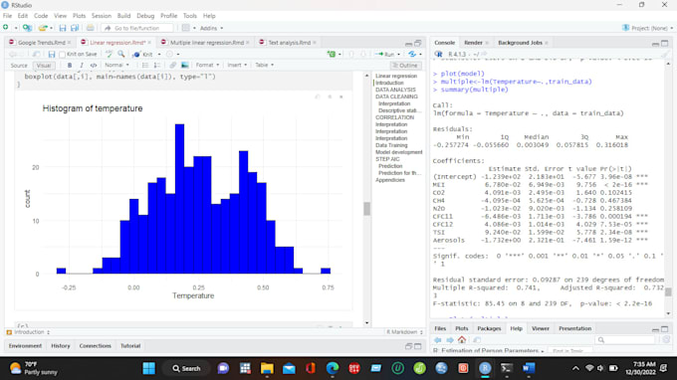
Task: Toggle the Outline pane button
Action: pyautogui.click(x=405, y=65)
